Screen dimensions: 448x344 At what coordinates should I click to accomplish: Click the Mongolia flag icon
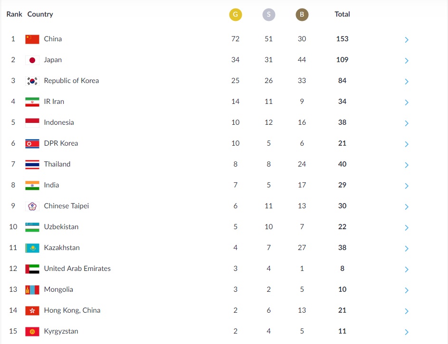pyautogui.click(x=32, y=290)
